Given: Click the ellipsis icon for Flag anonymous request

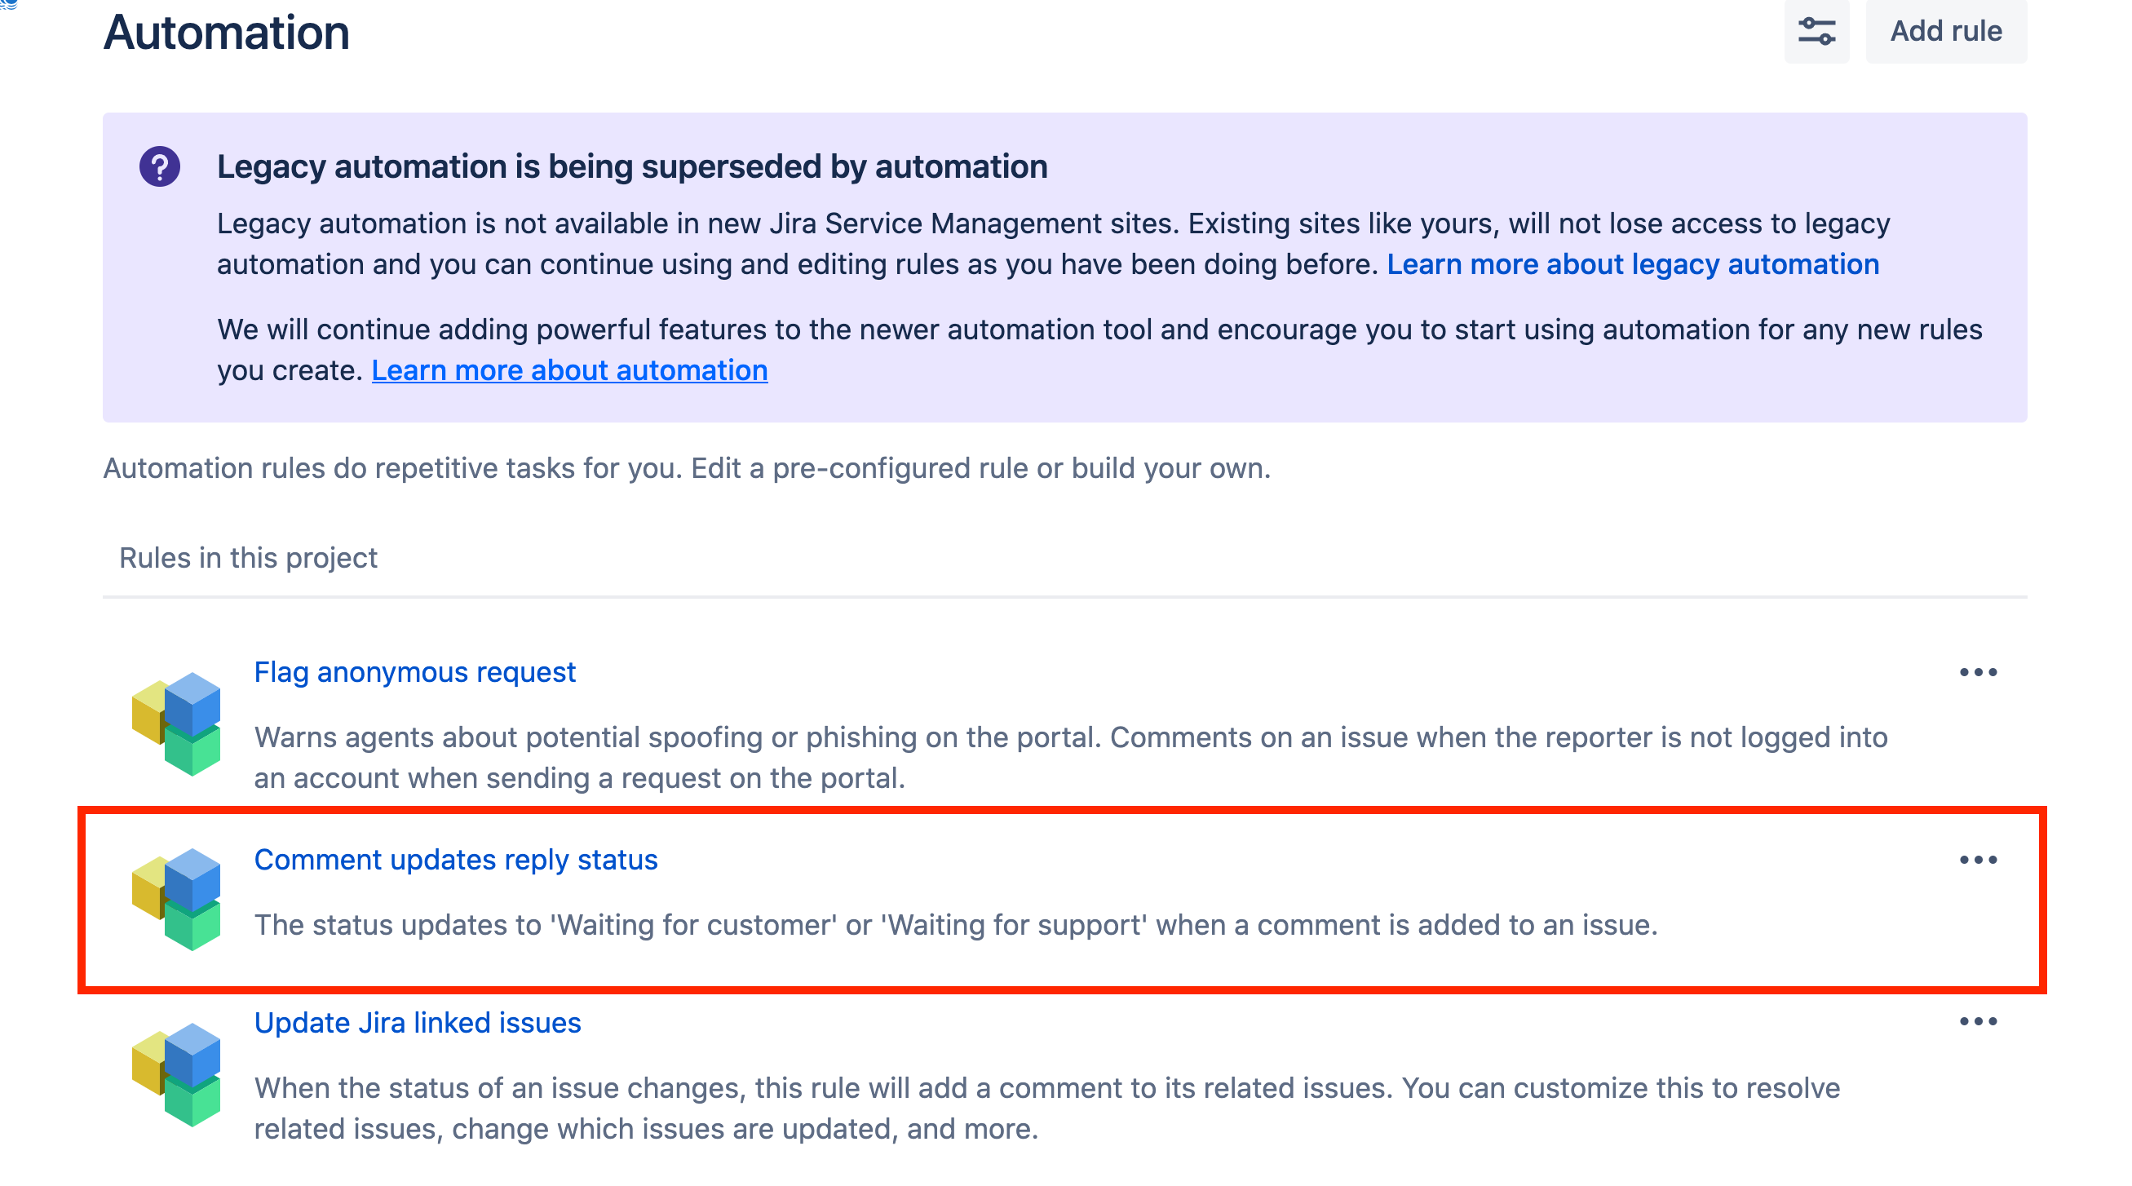Looking at the screenshot, I should 1979,672.
